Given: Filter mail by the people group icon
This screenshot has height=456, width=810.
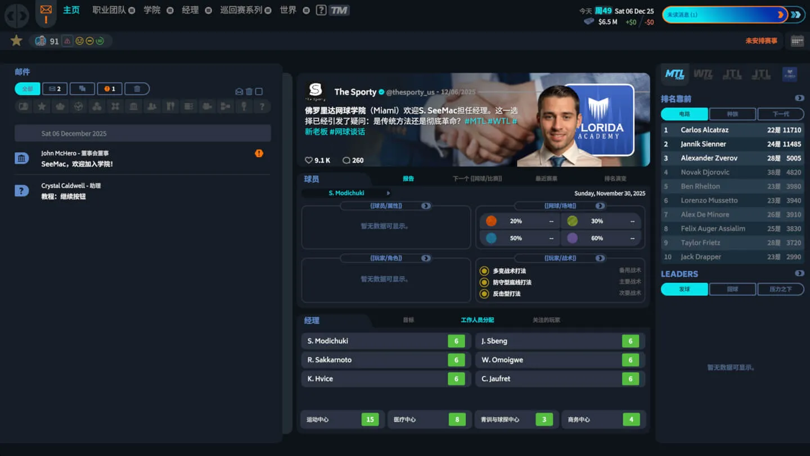Looking at the screenshot, I should [x=152, y=106].
